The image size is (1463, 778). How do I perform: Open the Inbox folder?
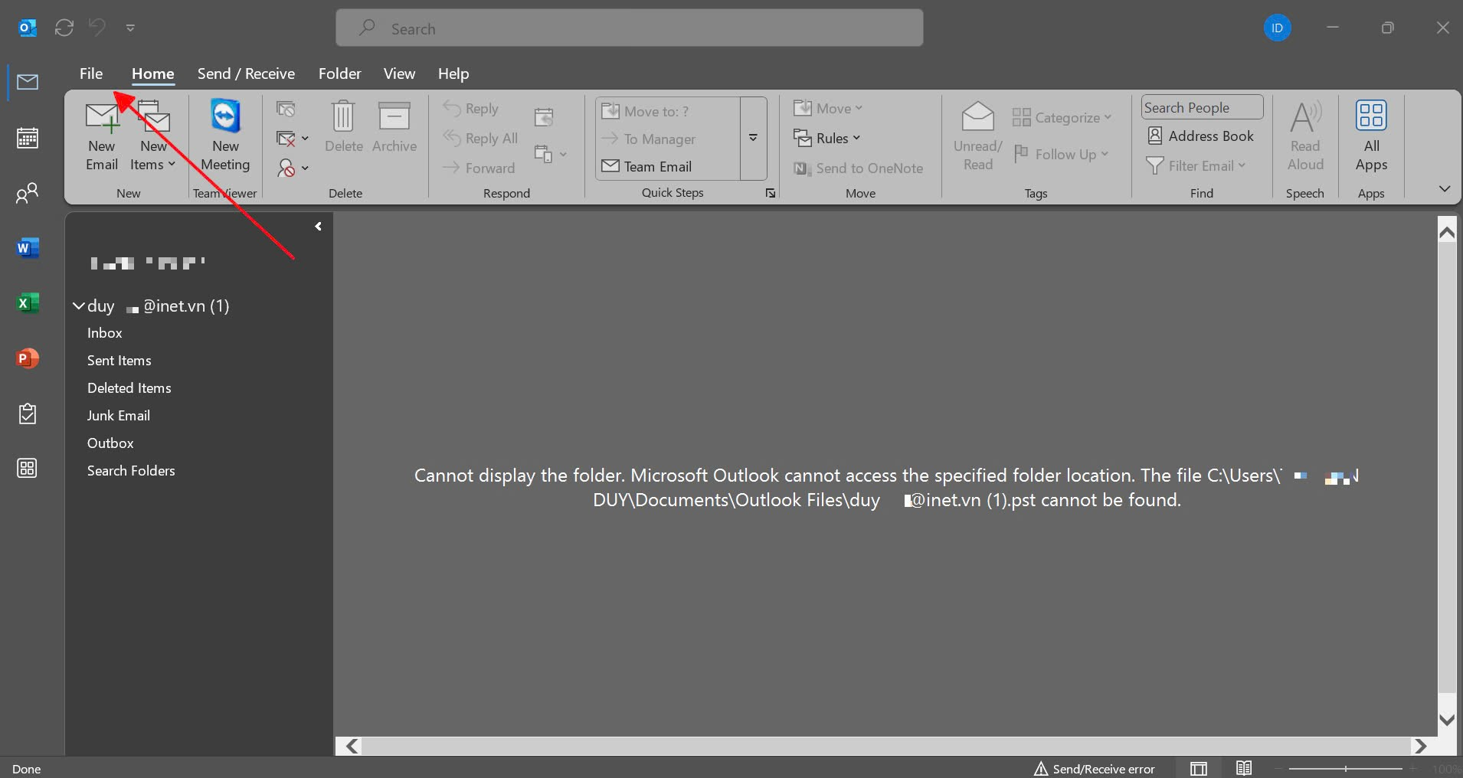click(x=105, y=333)
